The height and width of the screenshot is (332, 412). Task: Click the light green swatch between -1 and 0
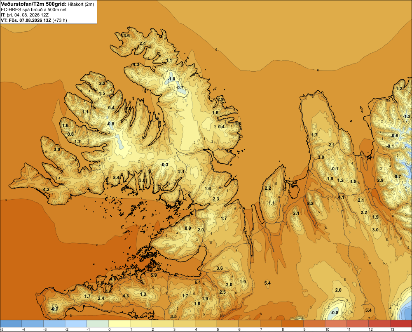(98, 324)
